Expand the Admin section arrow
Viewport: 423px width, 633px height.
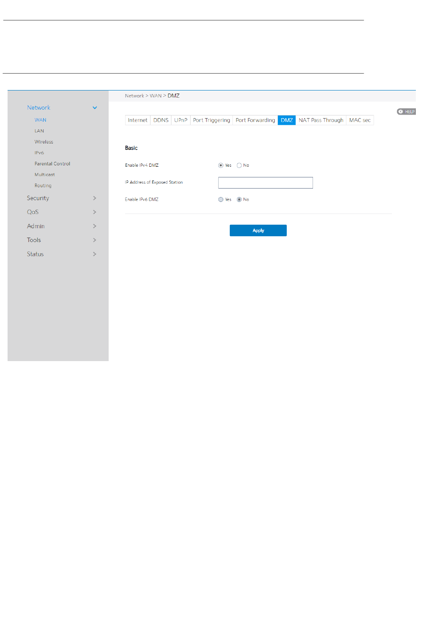point(94,226)
